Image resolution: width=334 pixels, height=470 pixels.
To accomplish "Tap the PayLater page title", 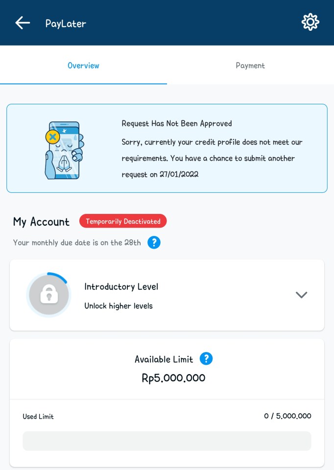I will point(66,23).
